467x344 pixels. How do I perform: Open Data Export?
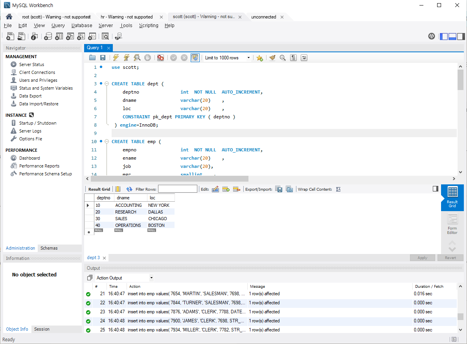click(x=30, y=96)
